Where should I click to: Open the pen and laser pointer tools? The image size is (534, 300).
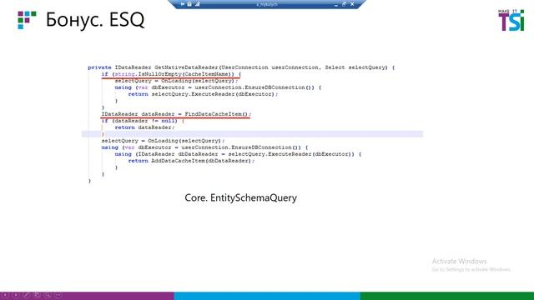pyautogui.click(x=27, y=295)
